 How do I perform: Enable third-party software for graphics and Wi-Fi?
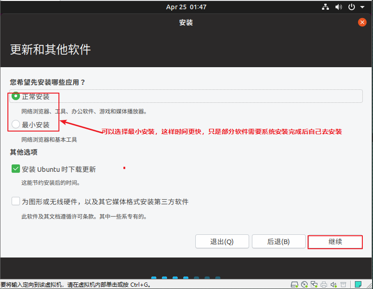[x=16, y=201]
